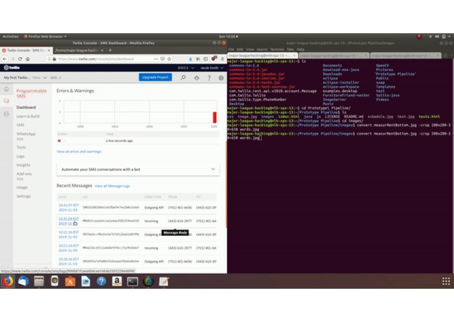Open Insights in the SMS sidebar
Screen dimensions: 454x322
coord(23,165)
